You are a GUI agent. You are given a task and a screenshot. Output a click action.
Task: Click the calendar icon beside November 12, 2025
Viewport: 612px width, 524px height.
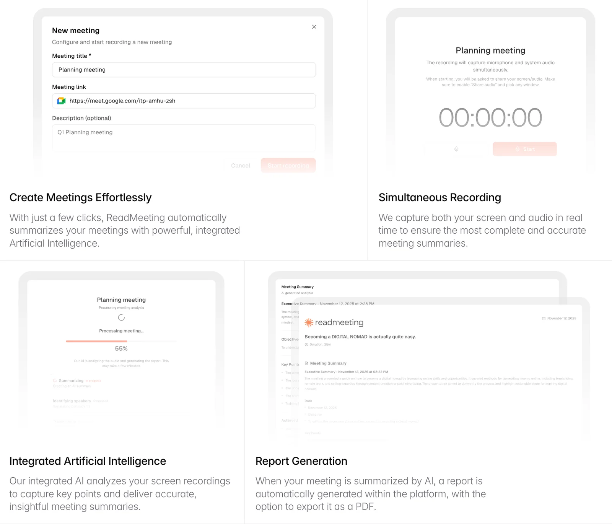pyautogui.click(x=544, y=318)
